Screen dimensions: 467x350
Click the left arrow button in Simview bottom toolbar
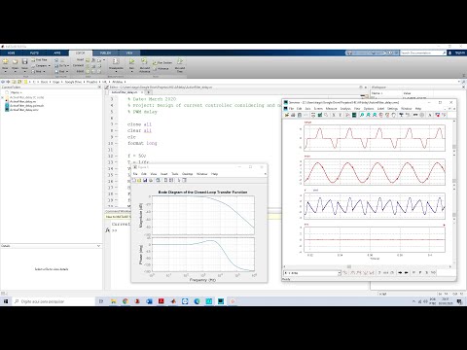[400, 273]
